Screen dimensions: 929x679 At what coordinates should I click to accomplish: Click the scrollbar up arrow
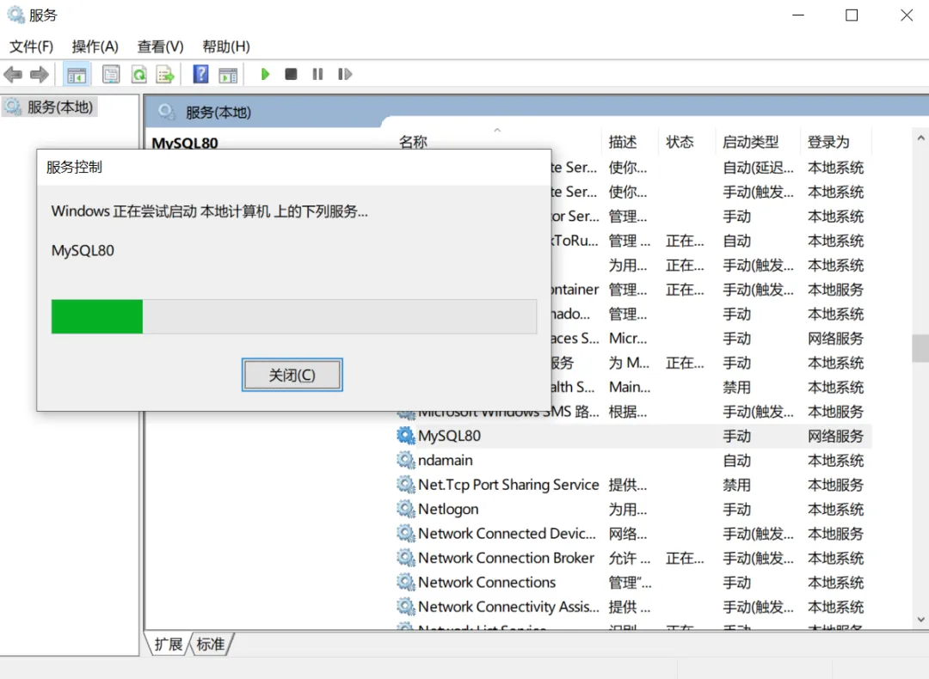(920, 138)
